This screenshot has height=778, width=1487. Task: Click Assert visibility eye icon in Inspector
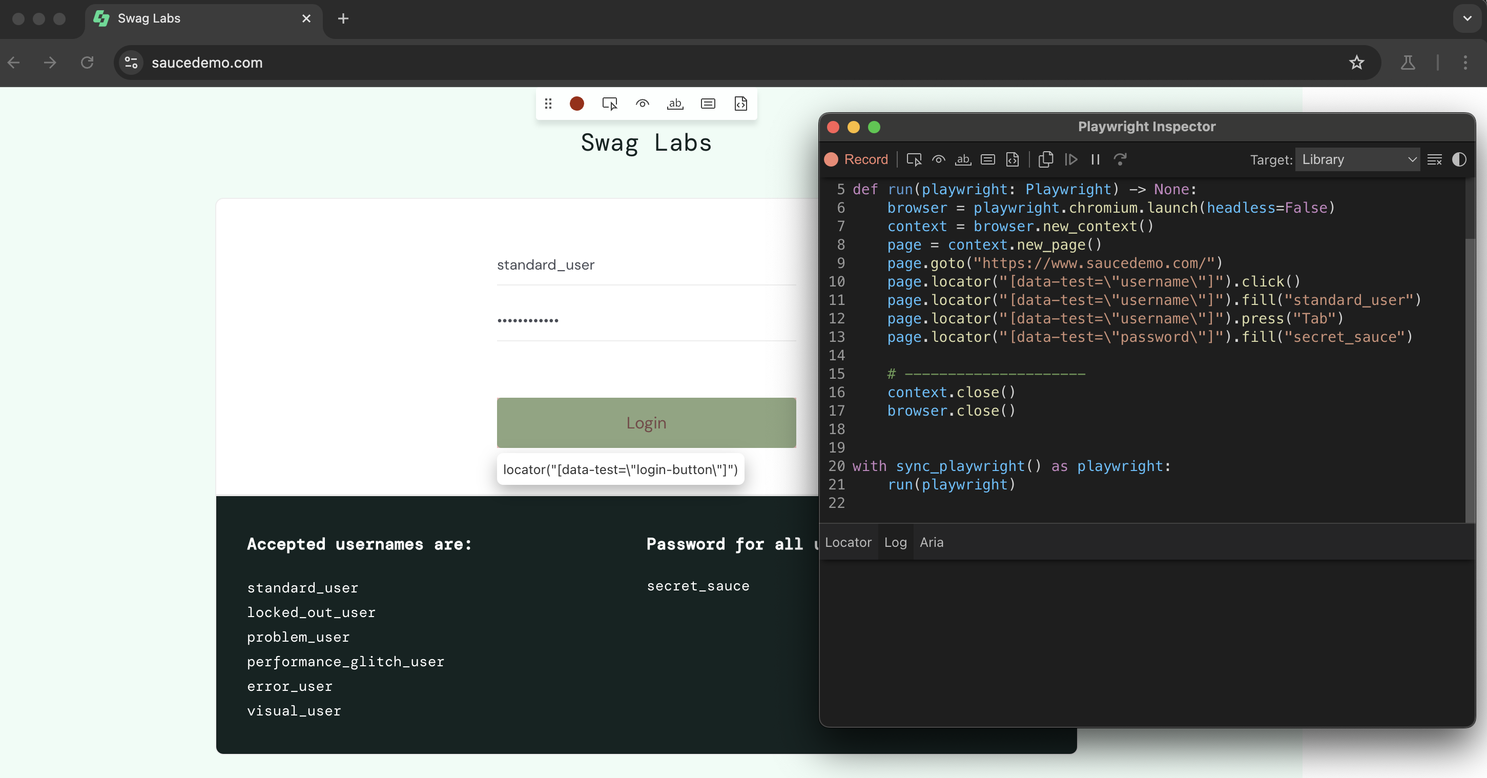click(939, 159)
